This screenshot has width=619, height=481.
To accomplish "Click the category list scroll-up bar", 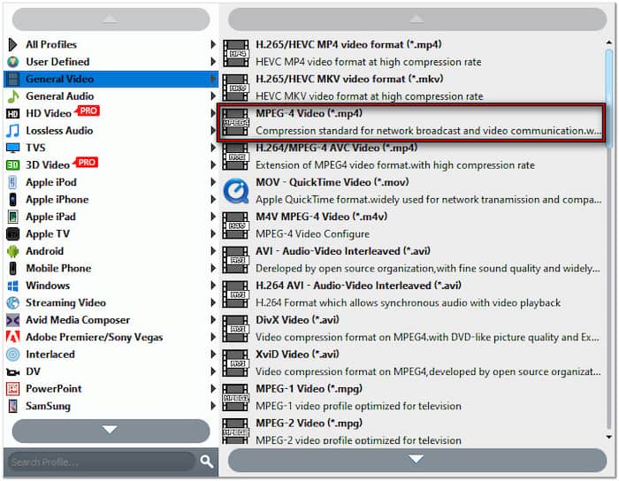I will coord(111,19).
